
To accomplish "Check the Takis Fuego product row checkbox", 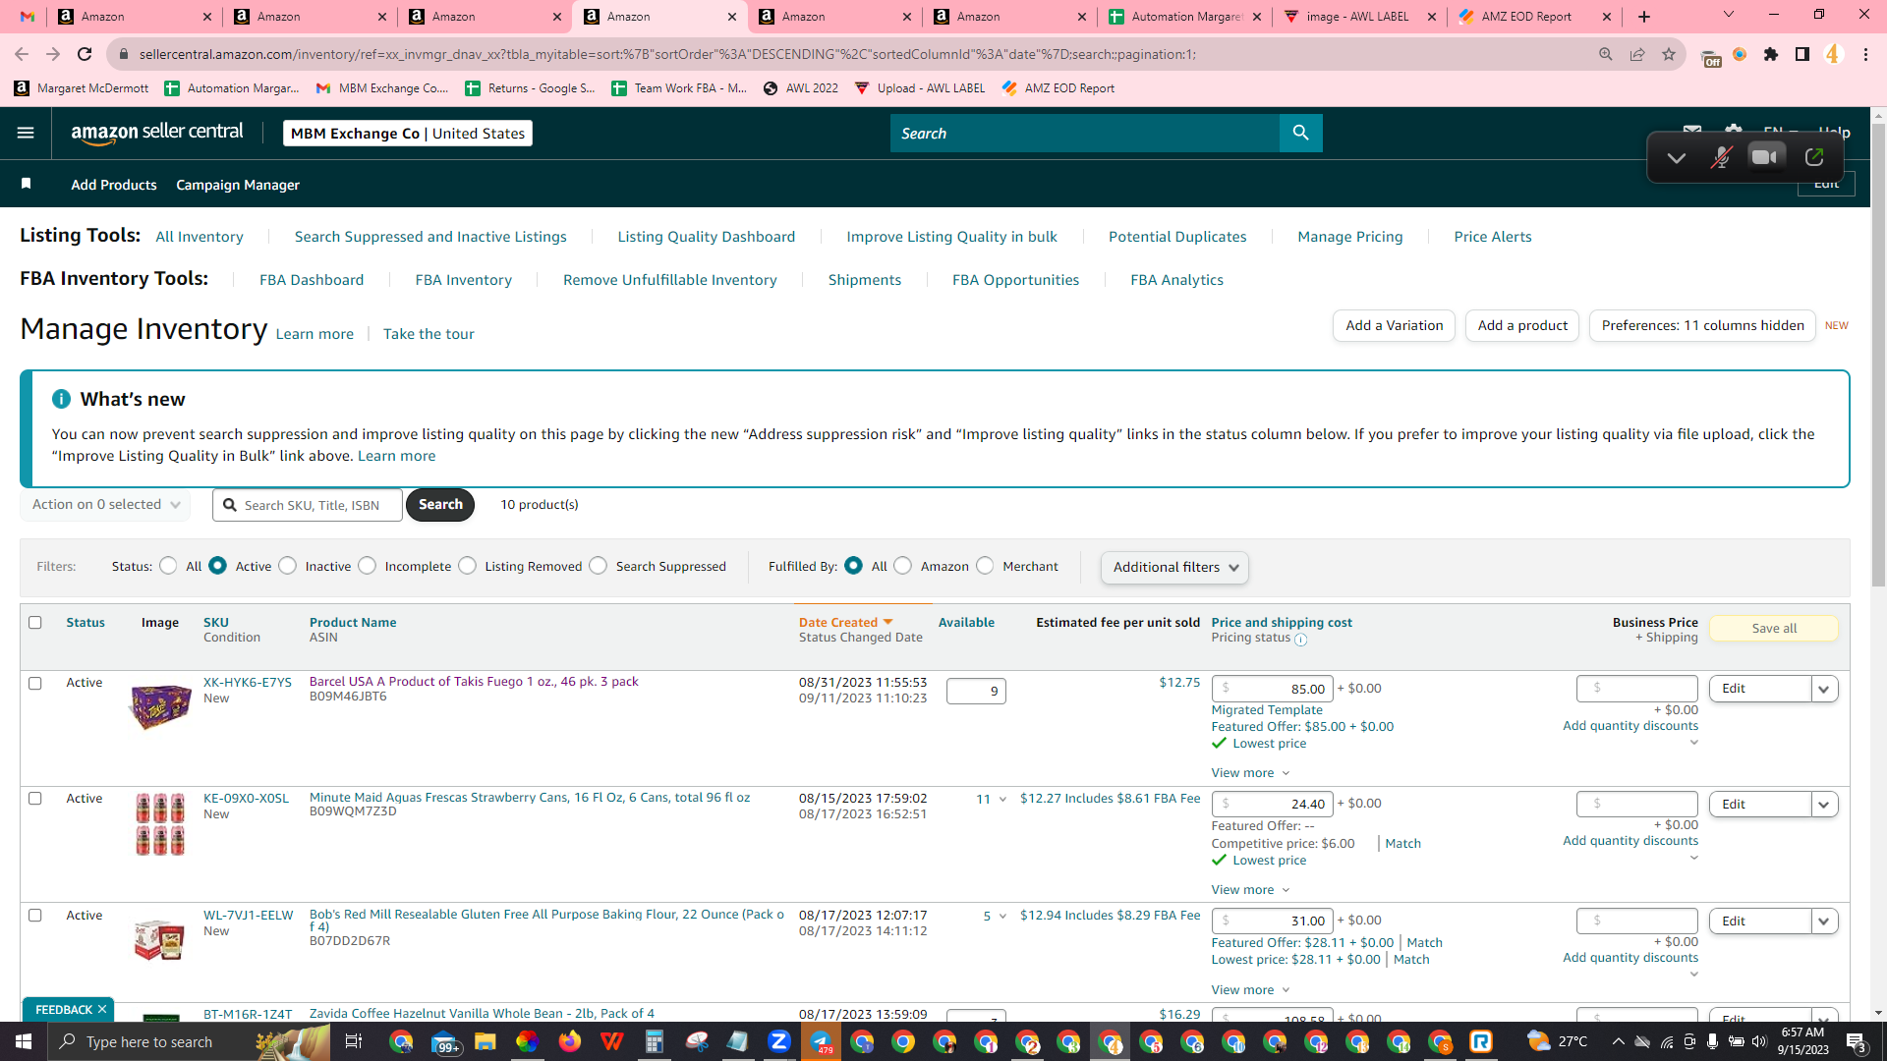I will click(35, 683).
